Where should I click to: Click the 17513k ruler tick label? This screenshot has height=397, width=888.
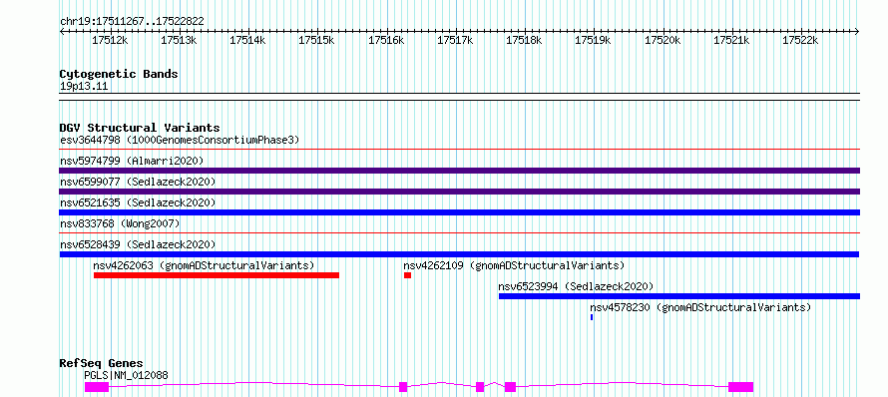point(179,40)
